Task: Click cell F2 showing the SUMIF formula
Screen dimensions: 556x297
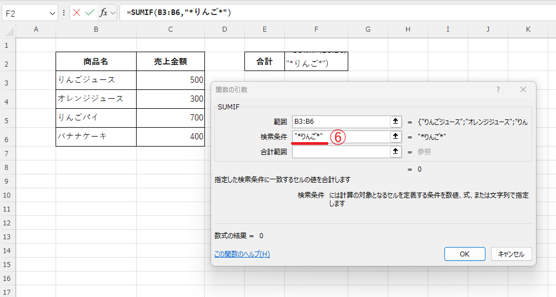Action: pyautogui.click(x=316, y=61)
